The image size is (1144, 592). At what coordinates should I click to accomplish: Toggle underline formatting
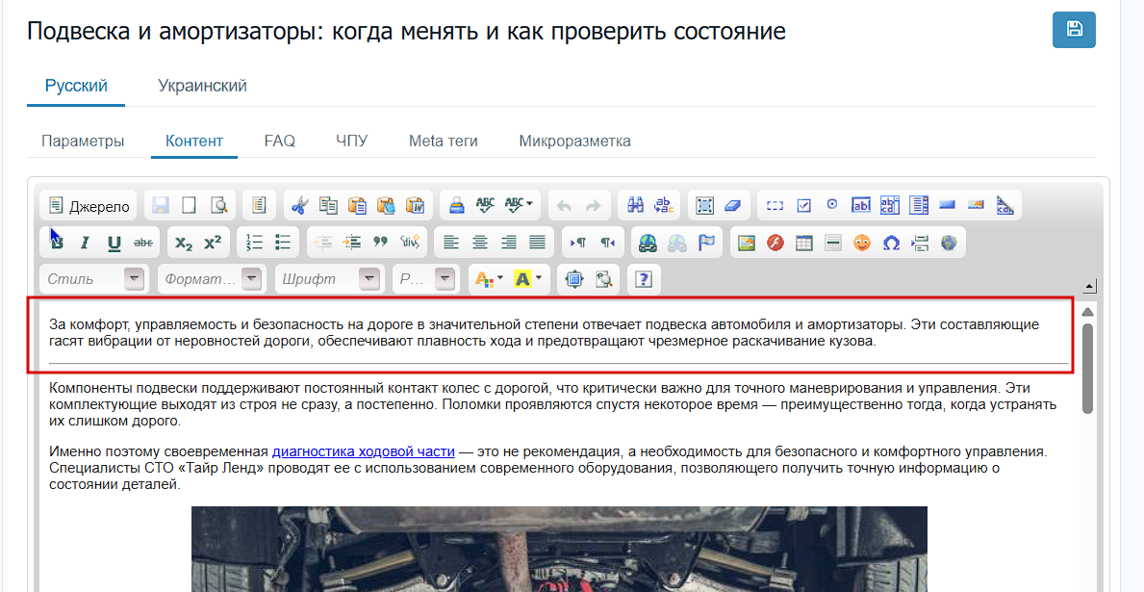point(114,243)
